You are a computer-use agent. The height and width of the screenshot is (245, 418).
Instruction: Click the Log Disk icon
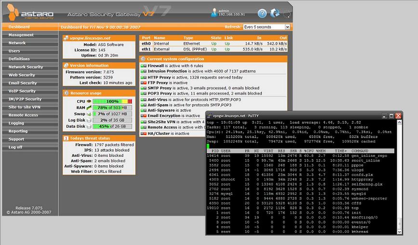coord(89,120)
